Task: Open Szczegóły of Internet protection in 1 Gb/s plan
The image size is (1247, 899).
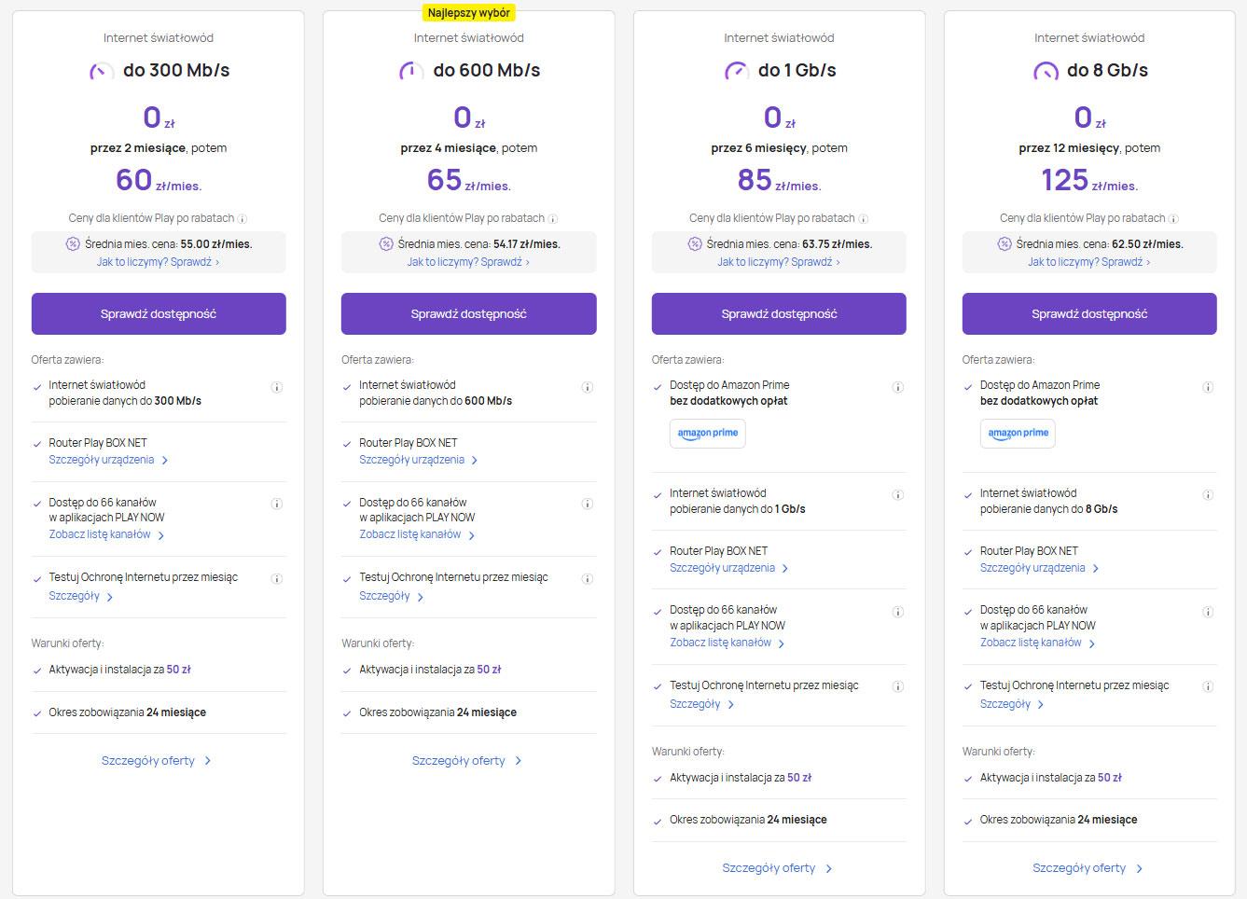Action: pos(701,704)
